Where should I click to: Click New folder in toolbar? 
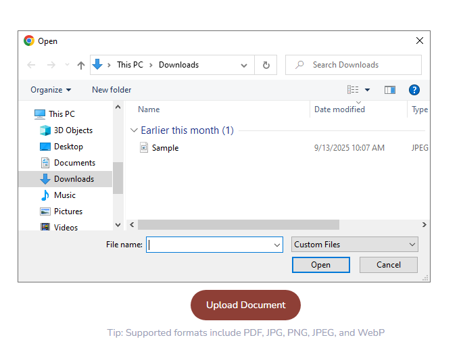click(112, 90)
